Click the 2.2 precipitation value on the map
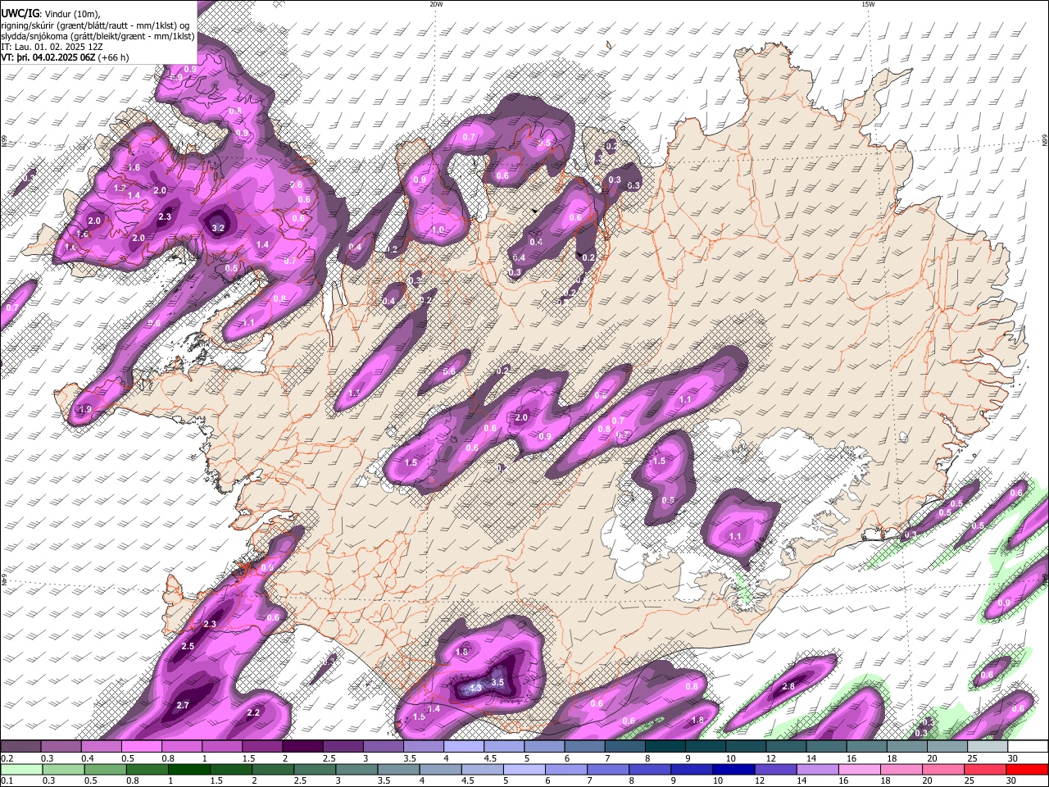The image size is (1049, 787). (x=253, y=712)
